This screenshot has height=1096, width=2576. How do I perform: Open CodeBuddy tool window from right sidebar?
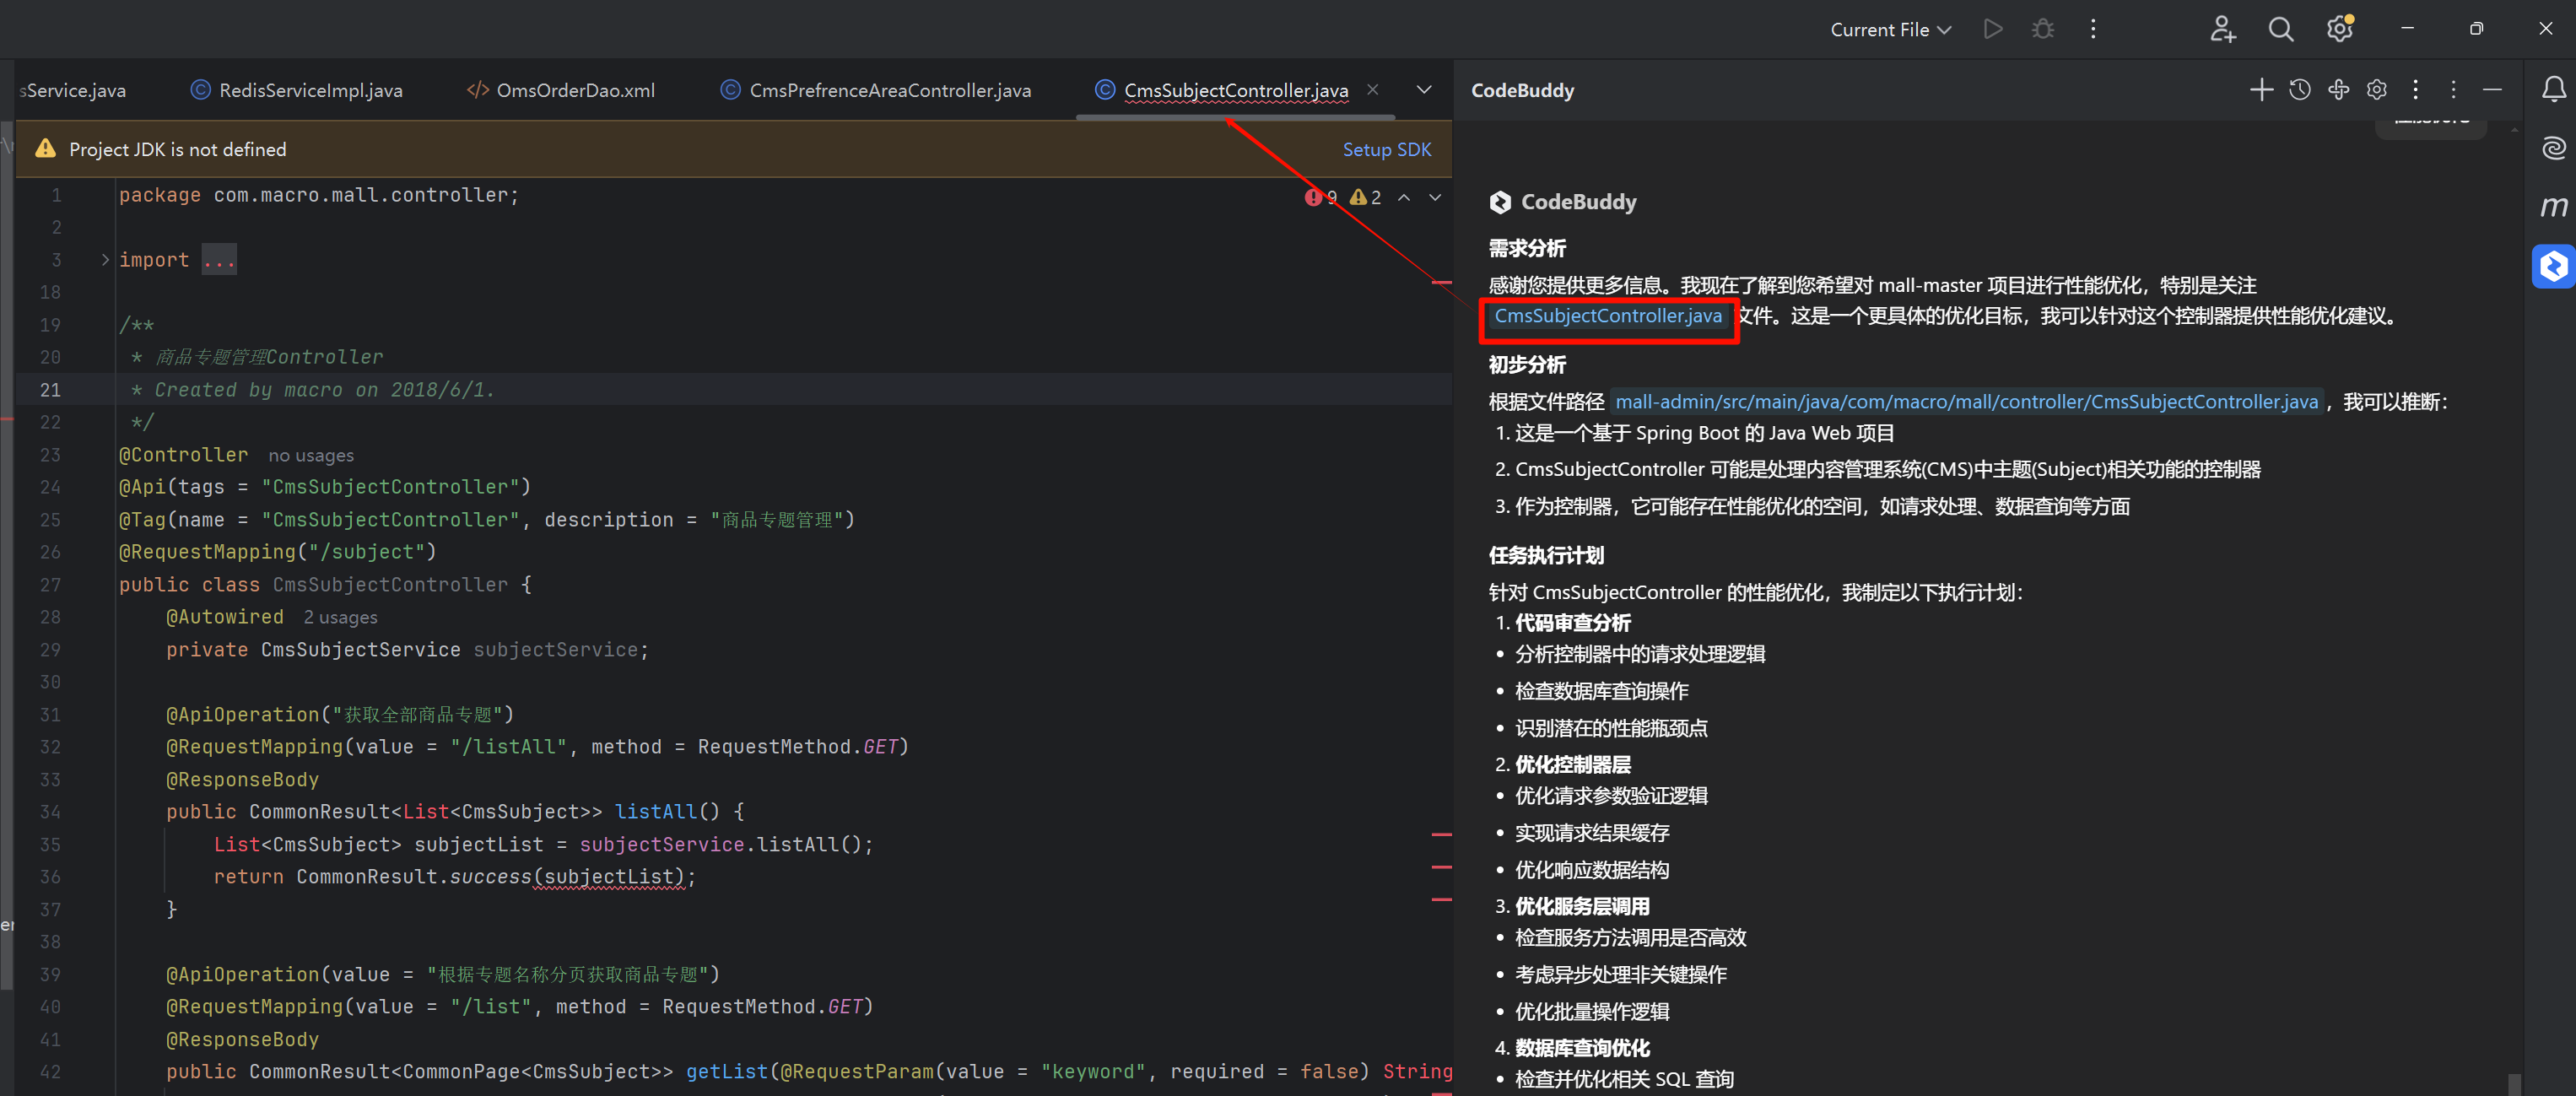[2553, 266]
